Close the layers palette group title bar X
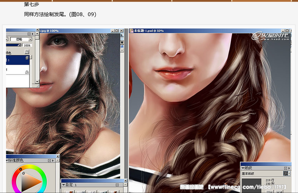This screenshot has width=298, height=193. click(37, 30)
